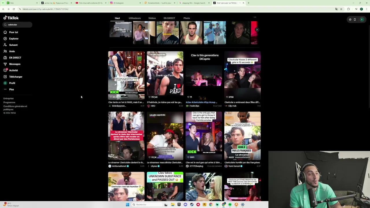
Task: Switch to the Utilisateurs tab
Action: [x=135, y=18]
